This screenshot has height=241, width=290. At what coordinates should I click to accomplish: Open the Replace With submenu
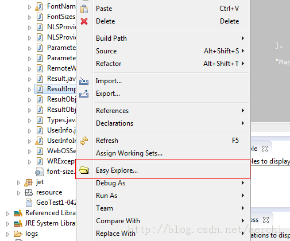pyautogui.click(x=163, y=234)
